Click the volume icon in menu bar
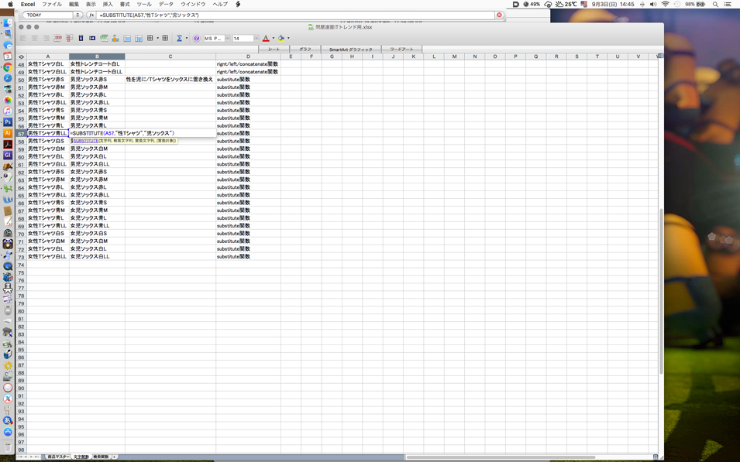 click(653, 4)
